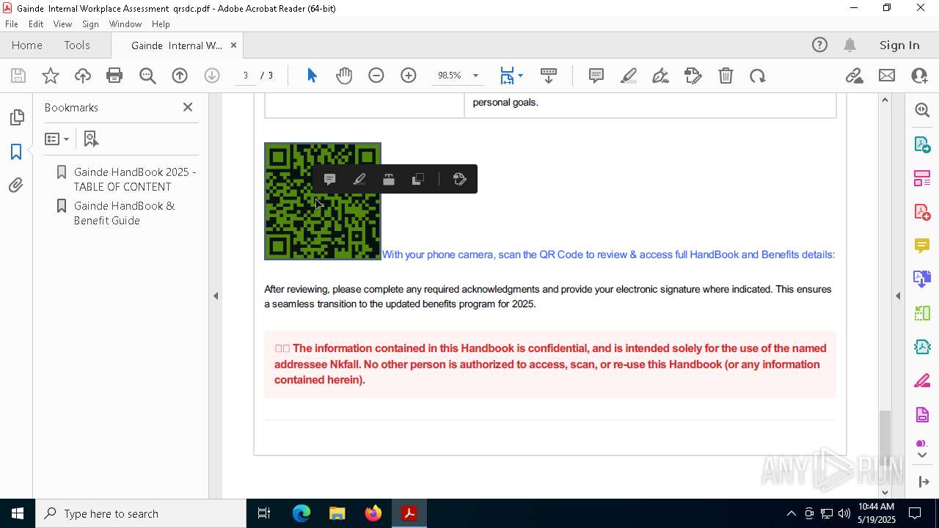Expand more tools chevron in right pane
This screenshot has height=528, width=939.
tap(922, 455)
